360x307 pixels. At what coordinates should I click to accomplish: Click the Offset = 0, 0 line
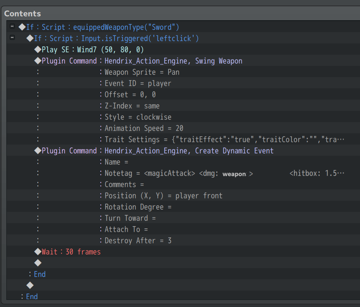[183, 94]
